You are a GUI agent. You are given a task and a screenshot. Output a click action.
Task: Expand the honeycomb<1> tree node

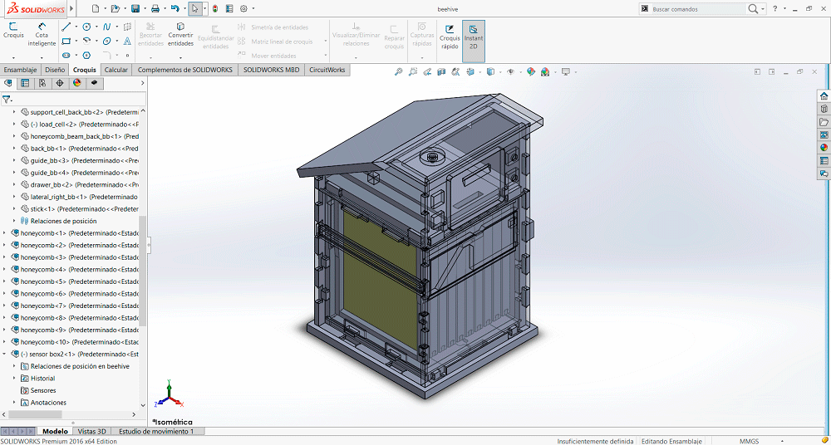coord(5,233)
